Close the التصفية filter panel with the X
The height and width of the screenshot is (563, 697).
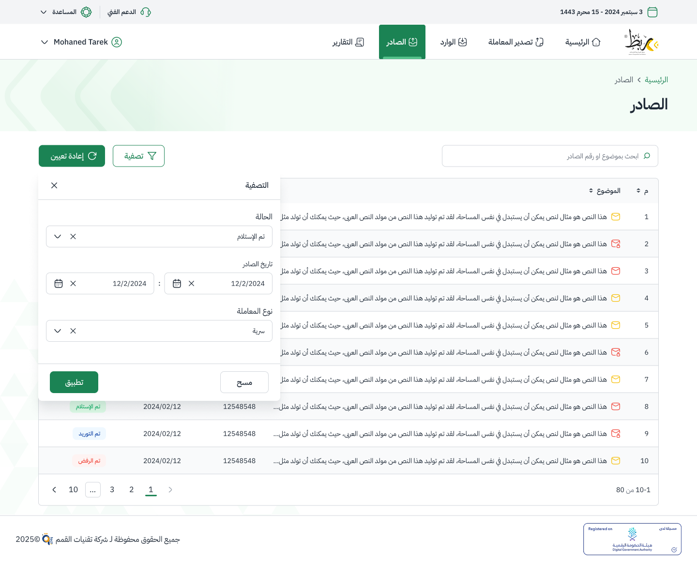point(54,185)
